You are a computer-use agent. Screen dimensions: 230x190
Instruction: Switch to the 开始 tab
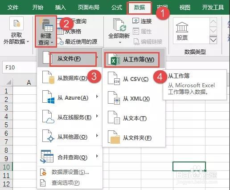click(38, 7)
